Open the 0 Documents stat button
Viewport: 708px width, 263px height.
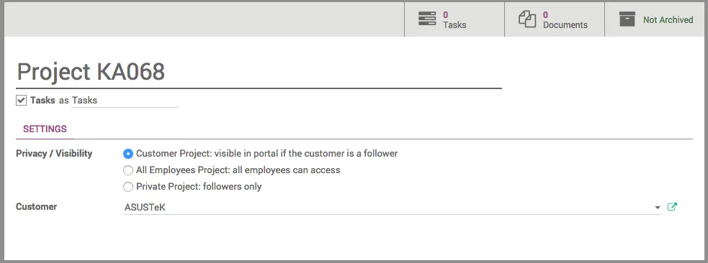(555, 19)
